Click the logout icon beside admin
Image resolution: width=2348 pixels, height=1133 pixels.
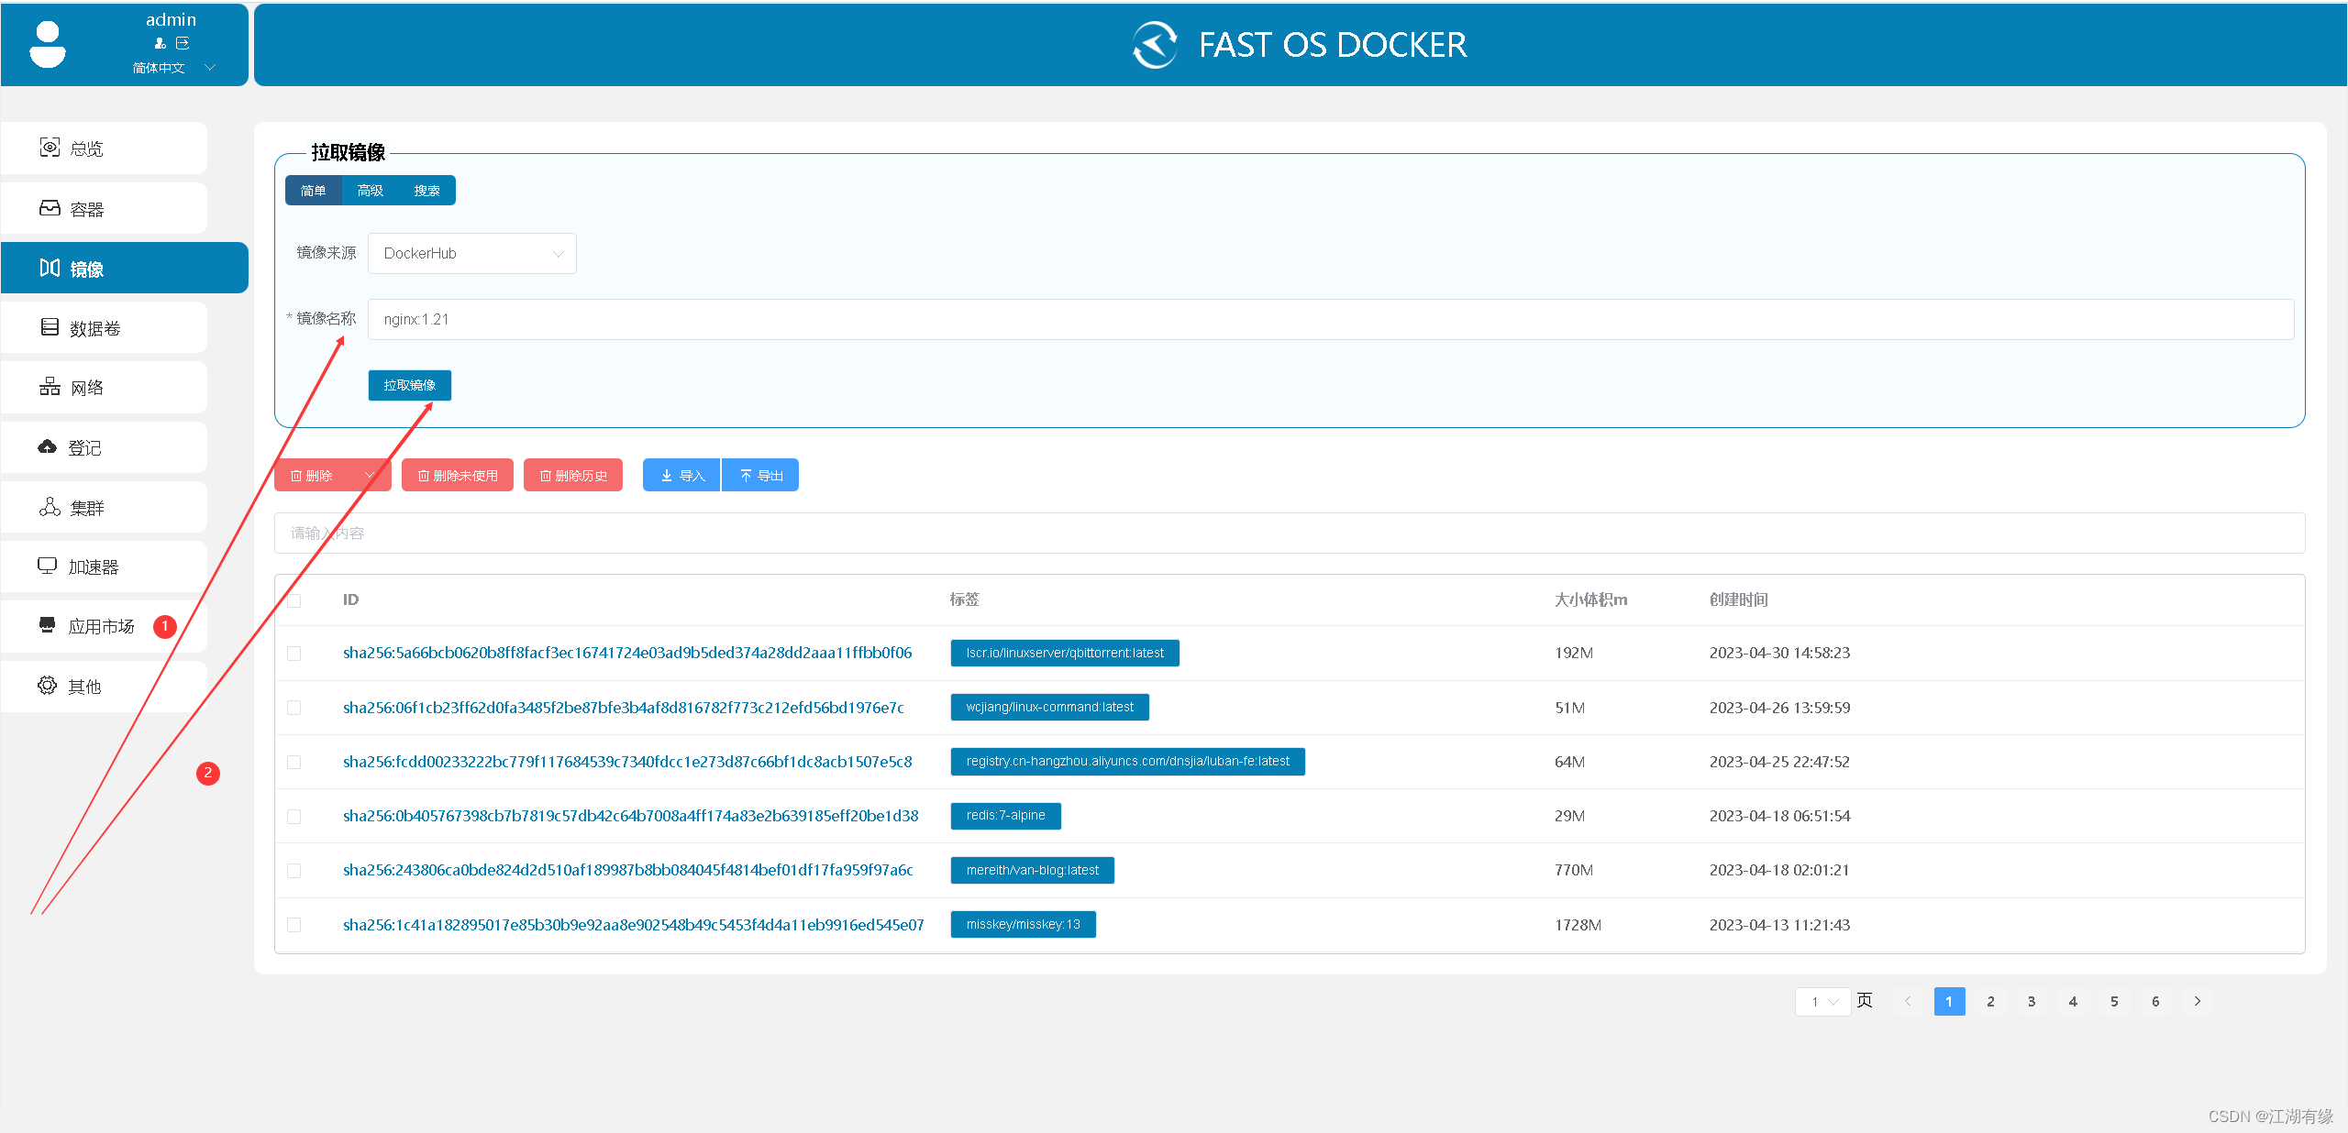(x=183, y=43)
